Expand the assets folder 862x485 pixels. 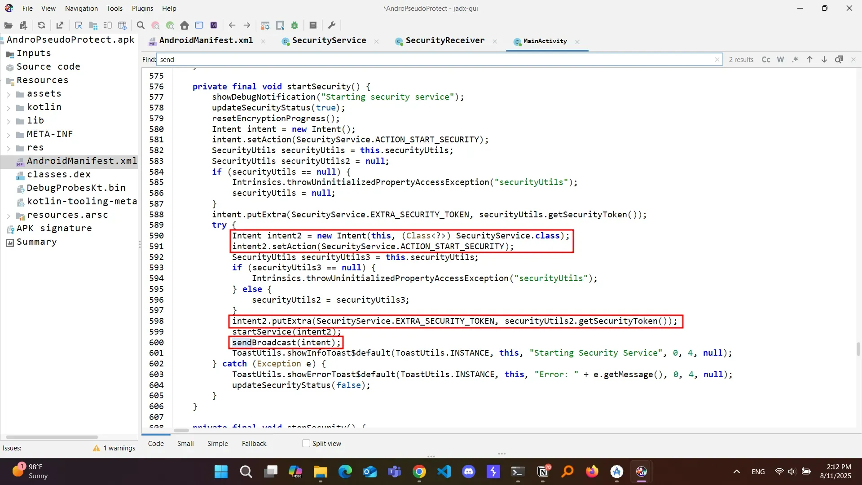pos(9,94)
